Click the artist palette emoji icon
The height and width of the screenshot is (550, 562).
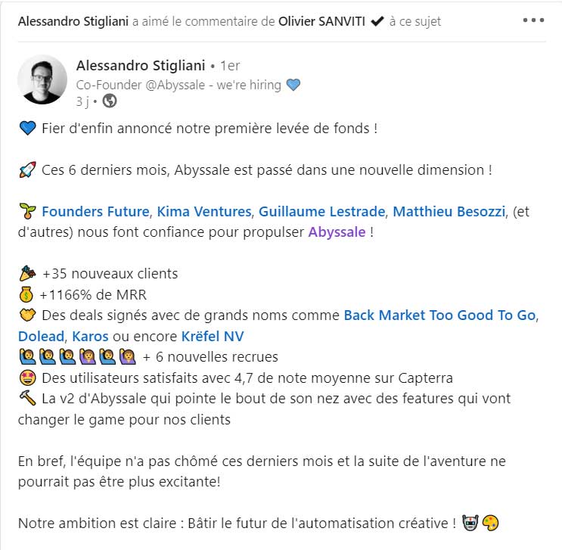490,523
